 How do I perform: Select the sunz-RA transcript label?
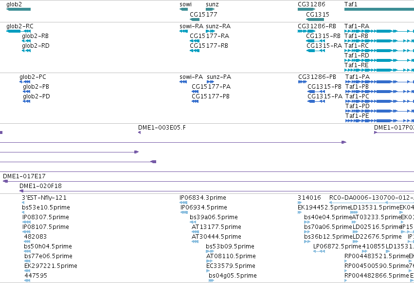pos(218,26)
